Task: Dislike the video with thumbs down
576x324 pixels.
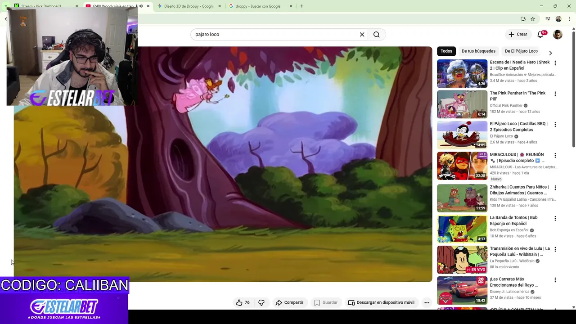Action: 261,302
